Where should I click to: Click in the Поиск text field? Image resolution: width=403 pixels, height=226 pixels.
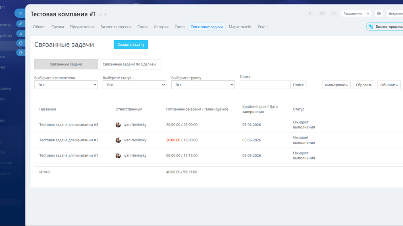click(265, 85)
